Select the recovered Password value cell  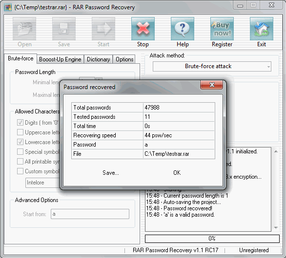click(x=179, y=145)
